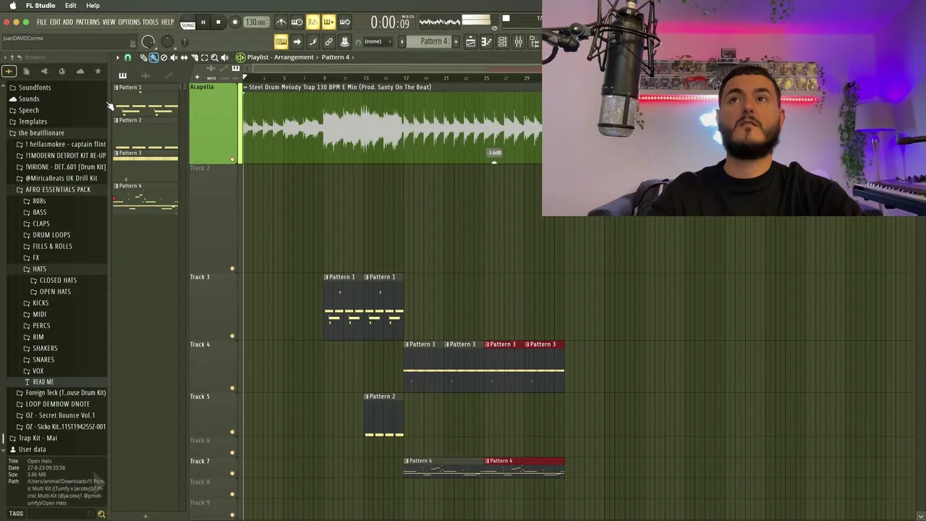Click the tempo field showing 130
Image resolution: width=926 pixels, height=521 pixels.
(255, 22)
